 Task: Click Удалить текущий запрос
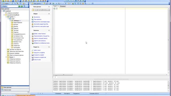41,38
